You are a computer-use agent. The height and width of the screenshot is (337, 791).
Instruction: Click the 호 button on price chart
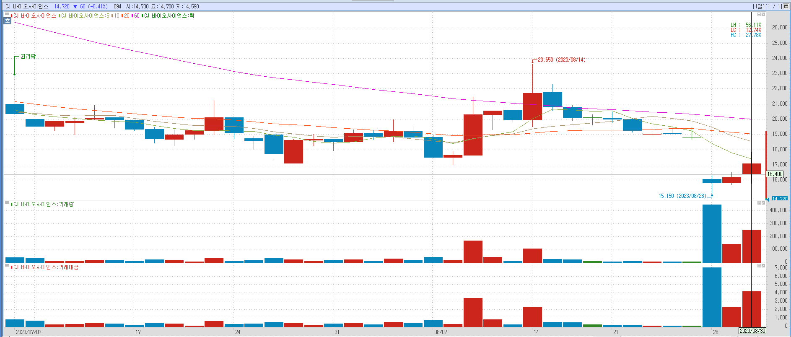(8, 20)
